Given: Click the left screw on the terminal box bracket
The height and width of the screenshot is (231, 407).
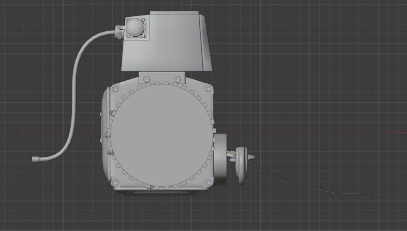Looking at the screenshot, I should [x=146, y=79].
